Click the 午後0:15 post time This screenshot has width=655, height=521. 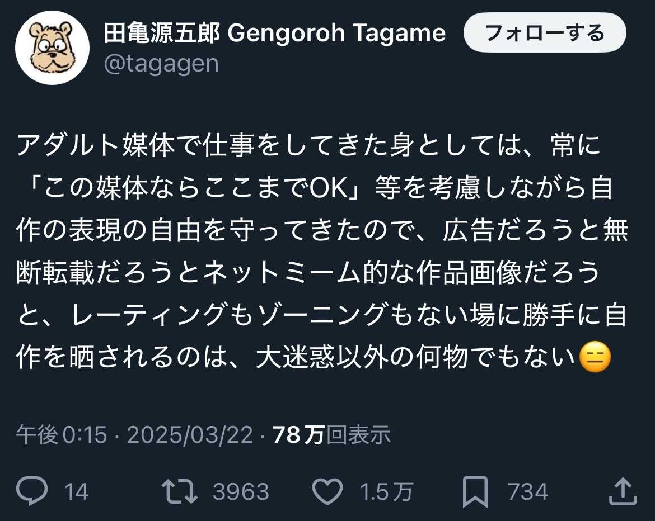pos(62,434)
